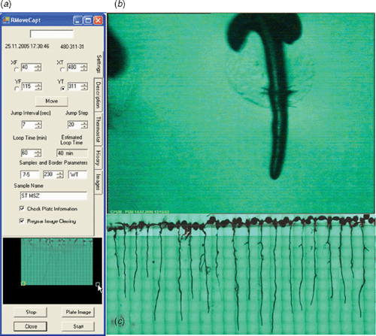376x336 pixels.
Task: Click the samples field showing 7-5
Action: 29,174
